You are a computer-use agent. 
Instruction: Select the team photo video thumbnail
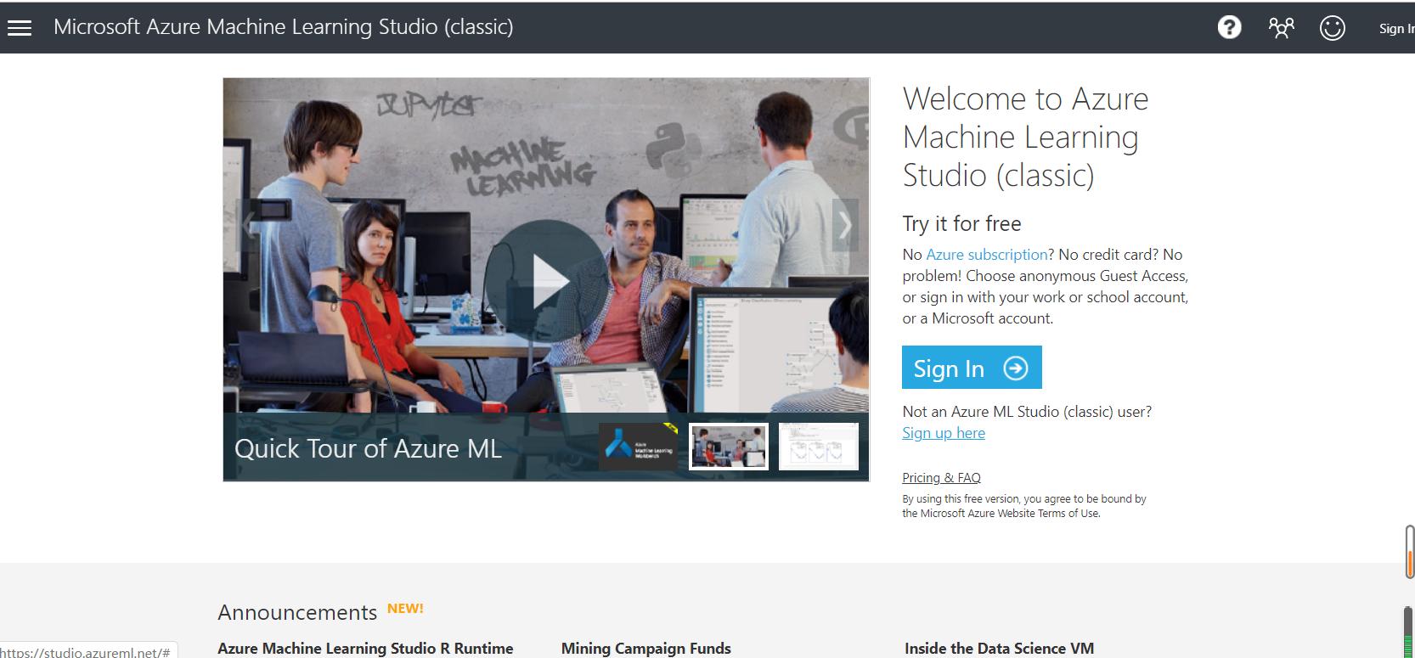coord(729,447)
